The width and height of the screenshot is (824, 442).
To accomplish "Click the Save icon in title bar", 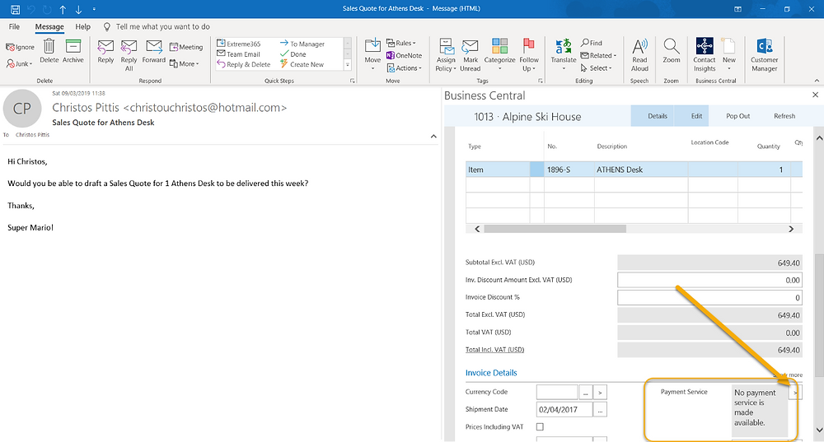I will [15, 9].
